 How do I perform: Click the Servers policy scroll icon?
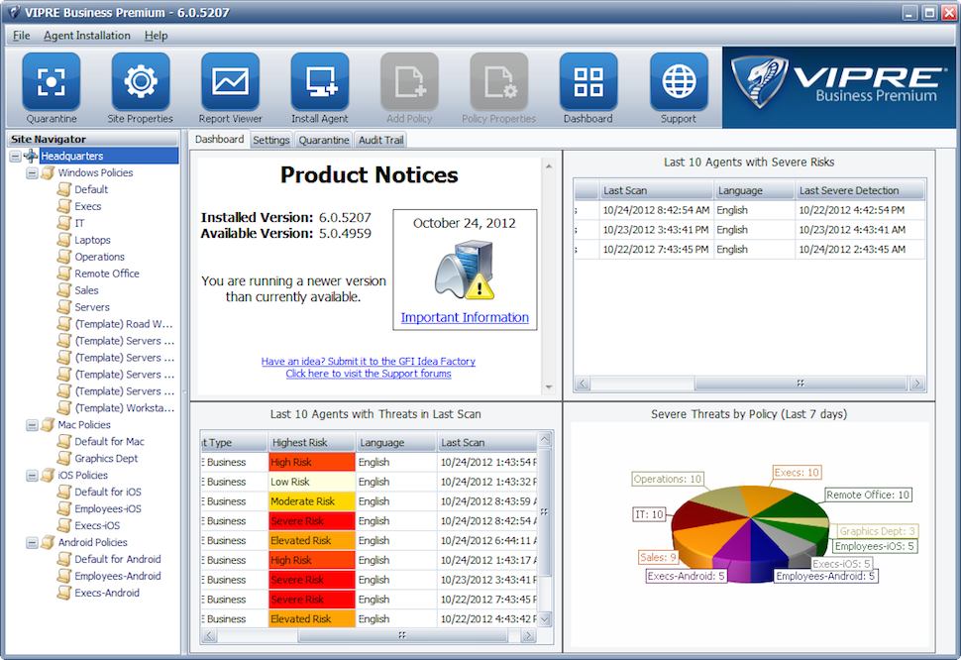click(64, 307)
